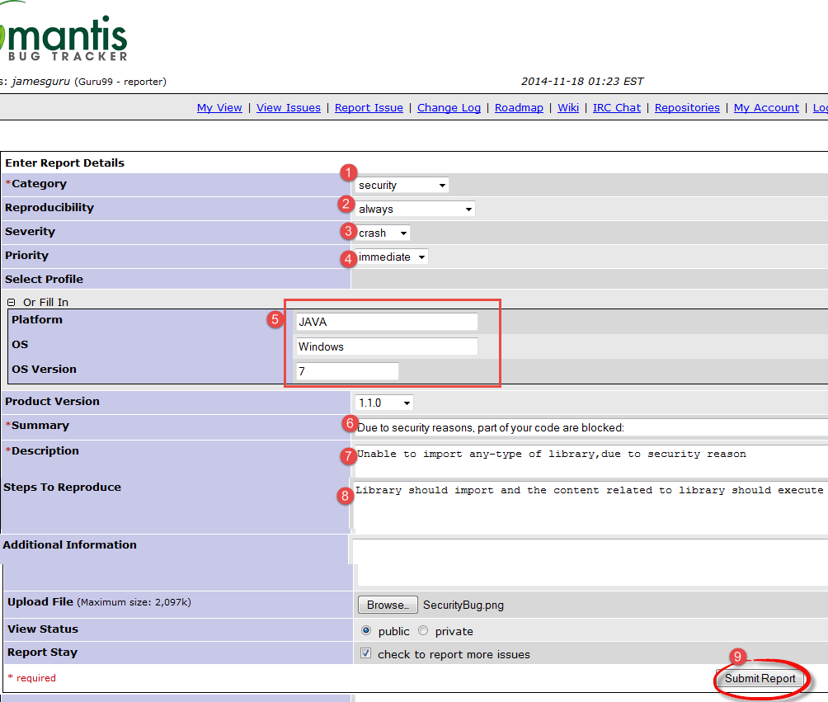Open the Reproducibility dropdown
Viewport: 828px width, 702px height.
416,210
